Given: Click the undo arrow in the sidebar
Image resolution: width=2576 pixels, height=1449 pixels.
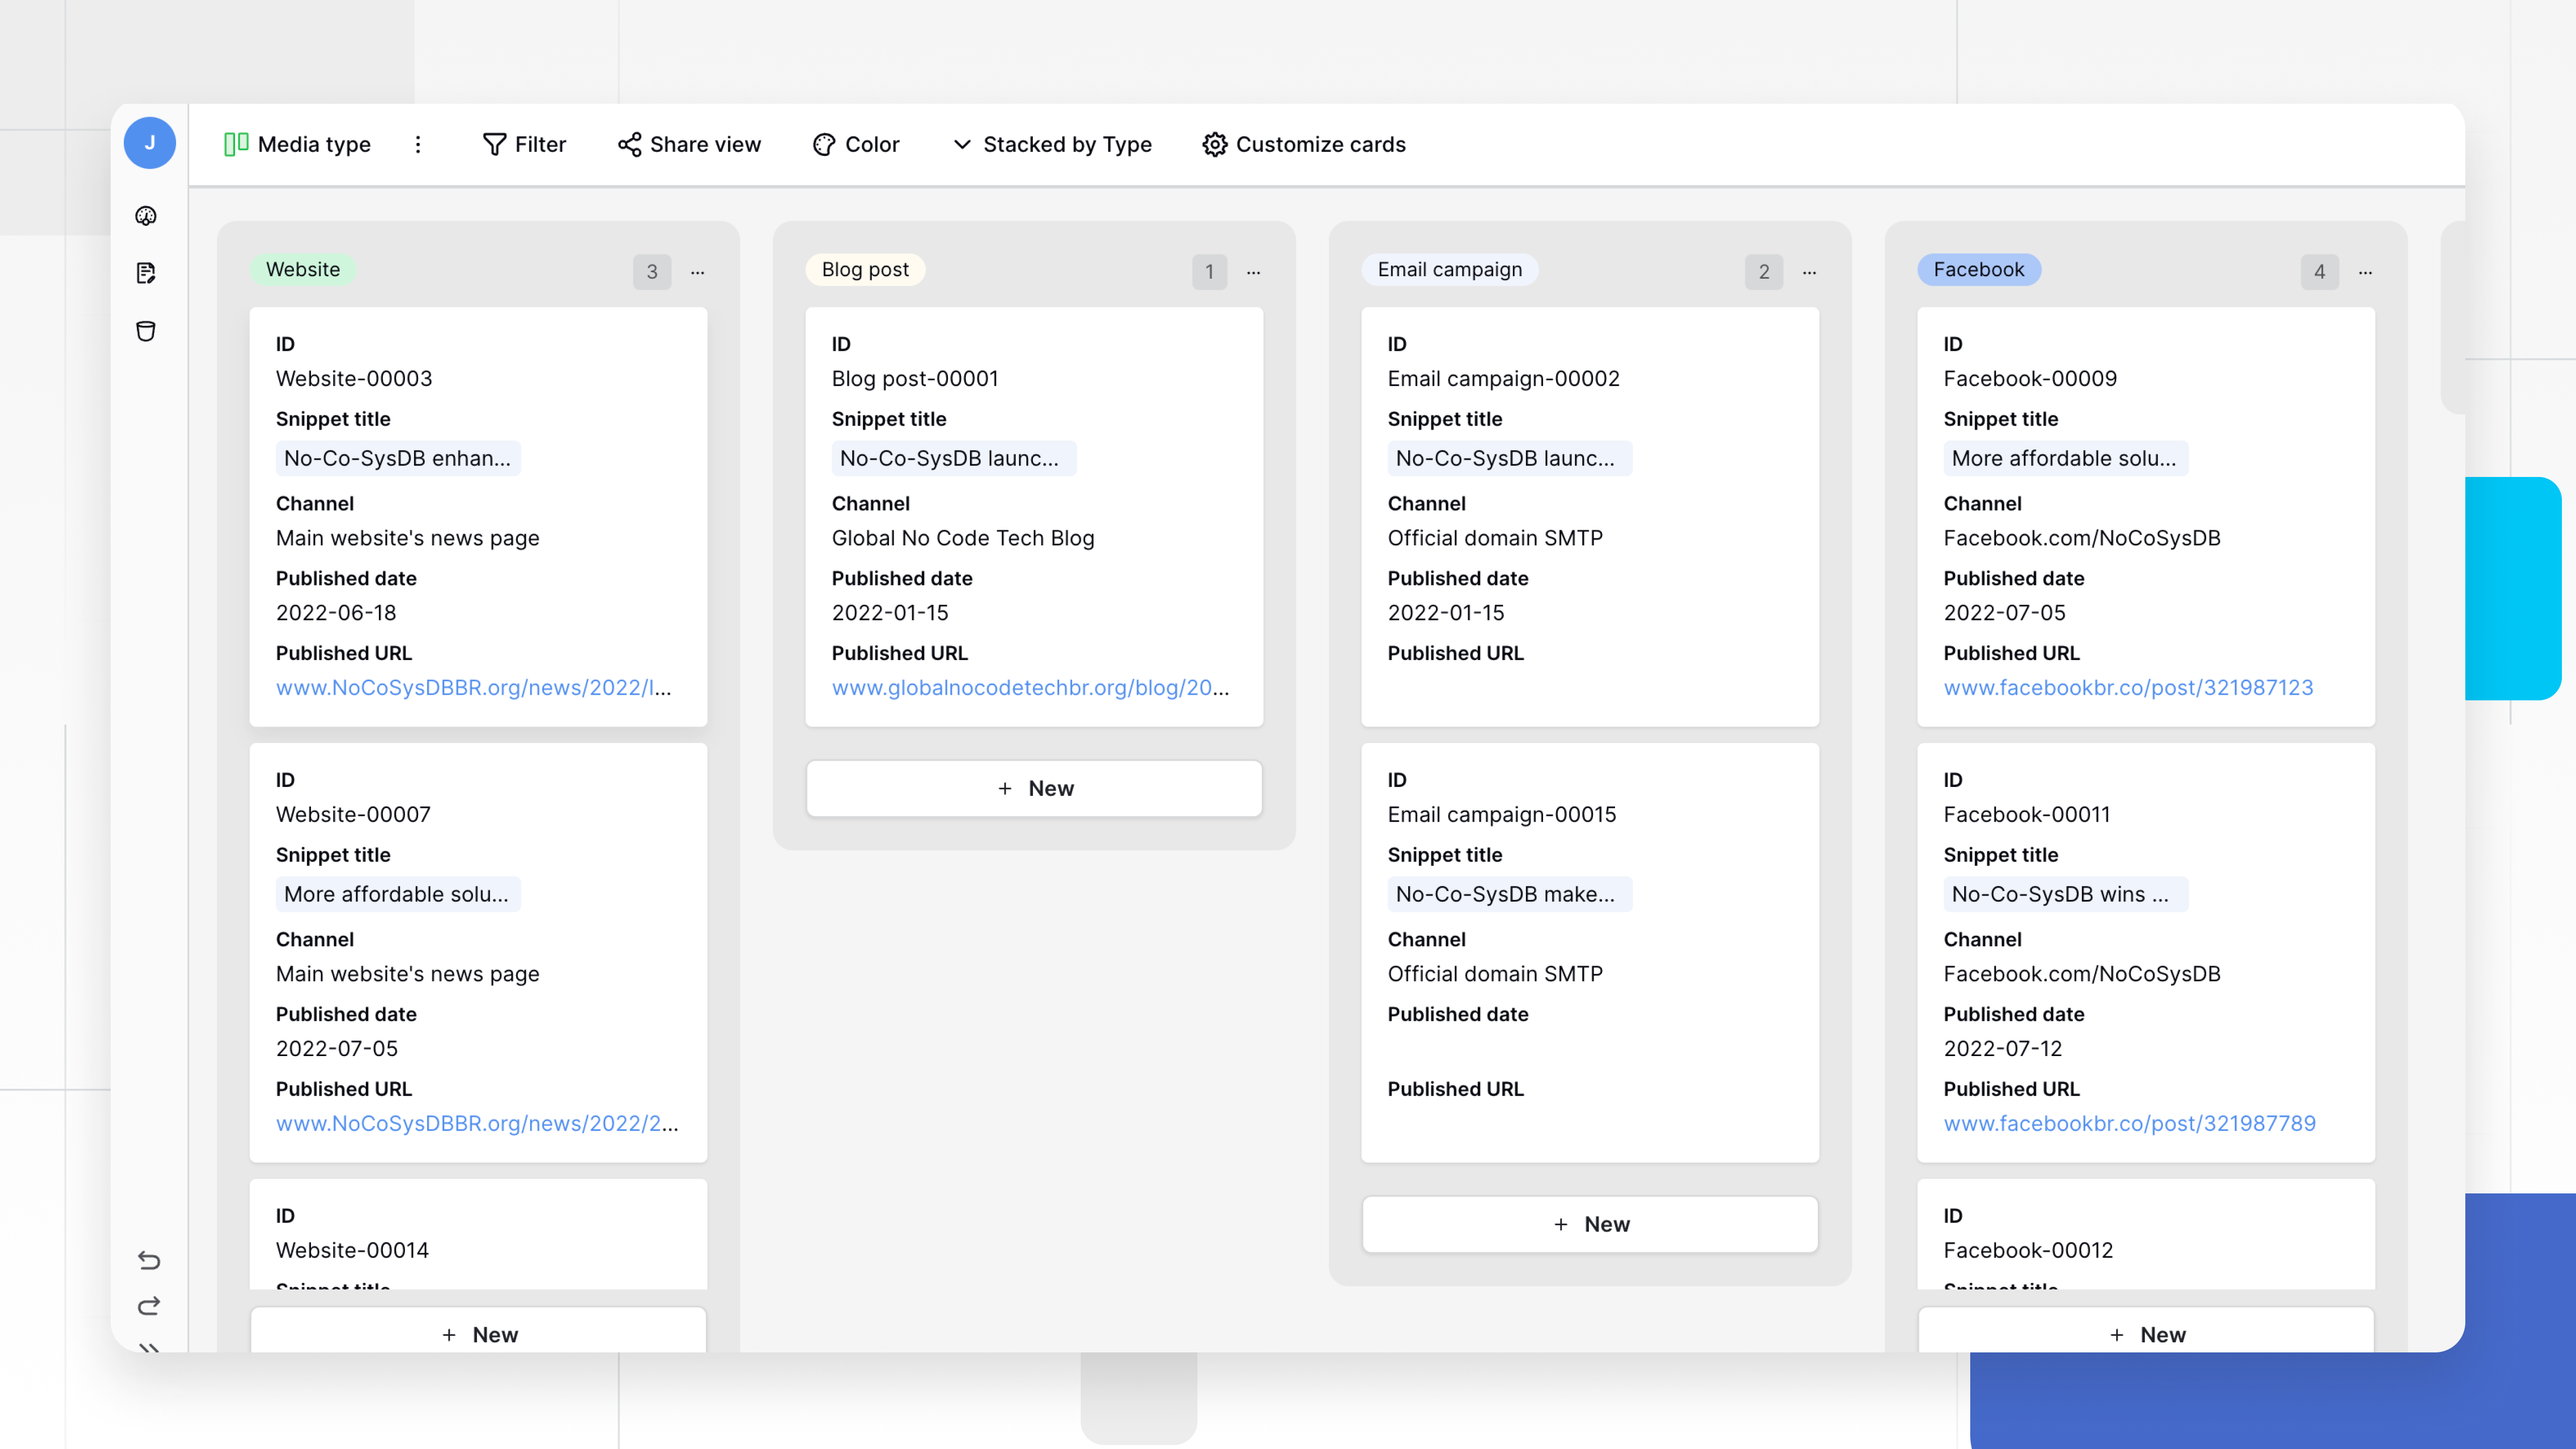Looking at the screenshot, I should [149, 1261].
